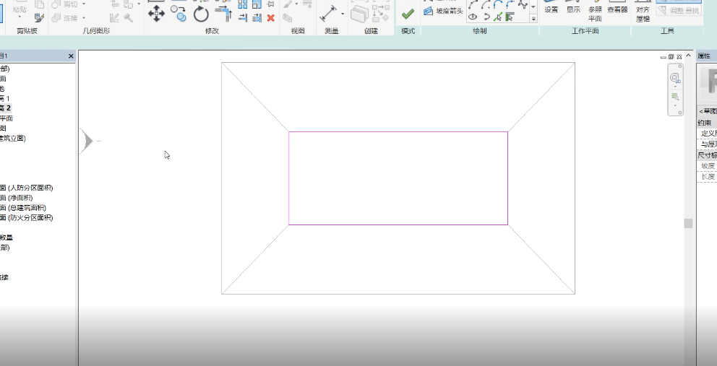This screenshot has height=366, width=717.
Task: Click the red X Delete icon
Action: (x=271, y=18)
